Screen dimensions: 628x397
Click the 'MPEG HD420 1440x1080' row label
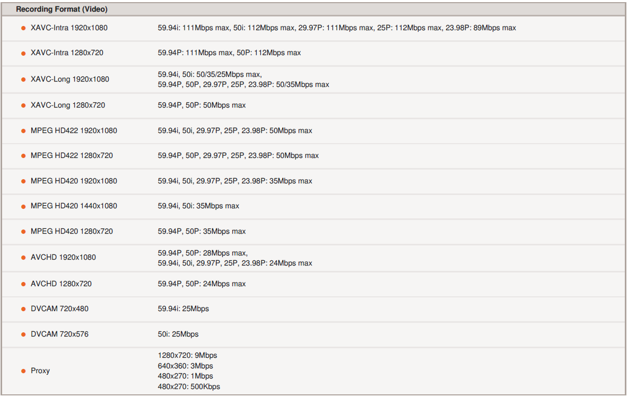click(74, 206)
